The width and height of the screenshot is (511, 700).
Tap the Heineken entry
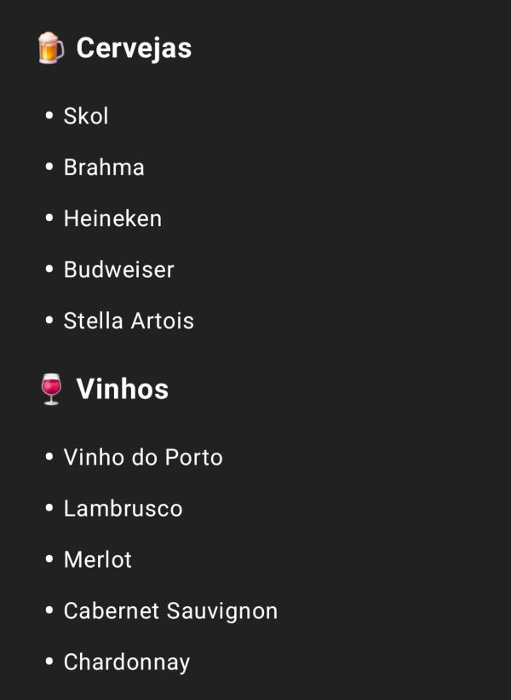tap(112, 218)
